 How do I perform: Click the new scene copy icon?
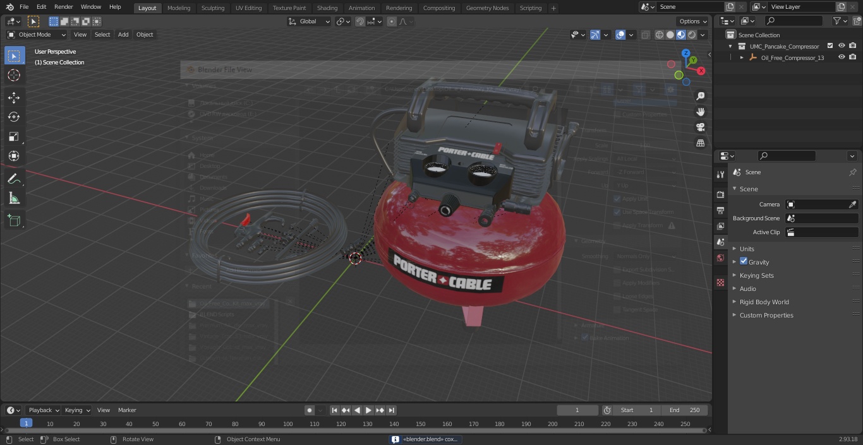(x=730, y=7)
